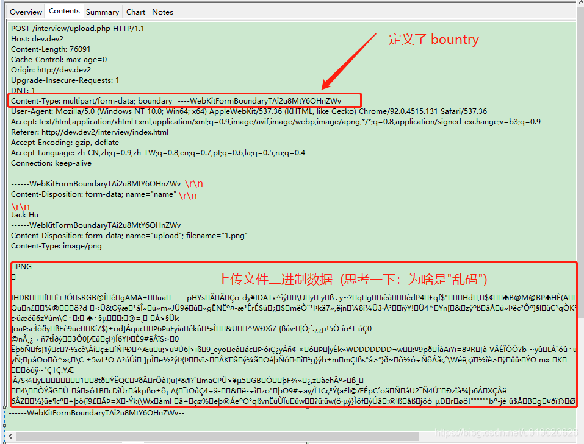Open the Notes tab
The width and height of the screenshot is (584, 444).
(x=162, y=12)
